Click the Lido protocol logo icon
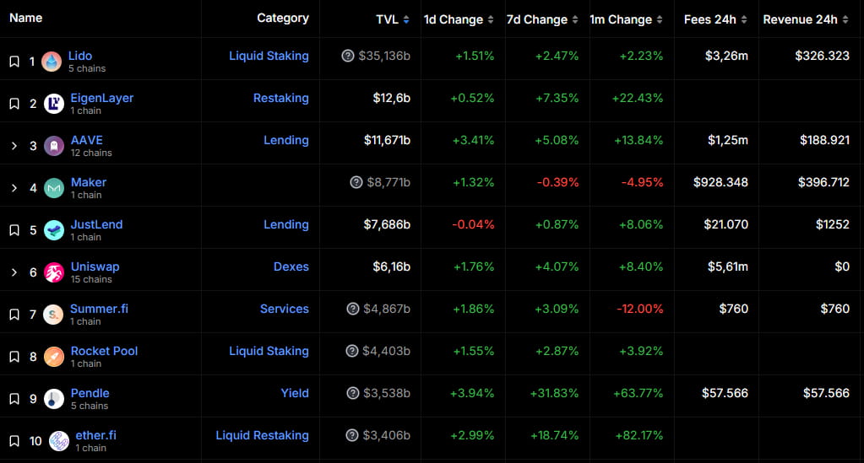The width and height of the screenshot is (864, 463). coord(52,61)
